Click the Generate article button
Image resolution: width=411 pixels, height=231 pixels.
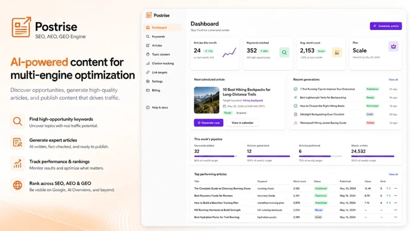click(x=386, y=26)
